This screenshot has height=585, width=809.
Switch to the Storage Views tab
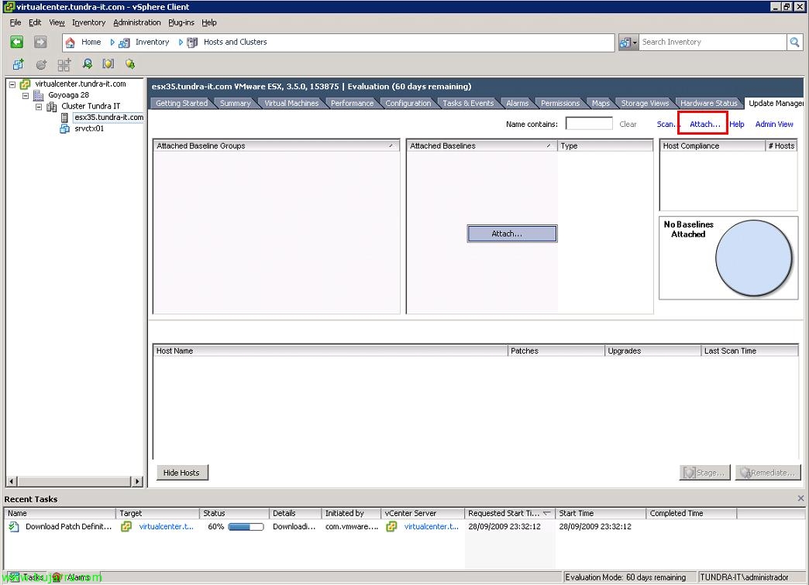tap(645, 104)
